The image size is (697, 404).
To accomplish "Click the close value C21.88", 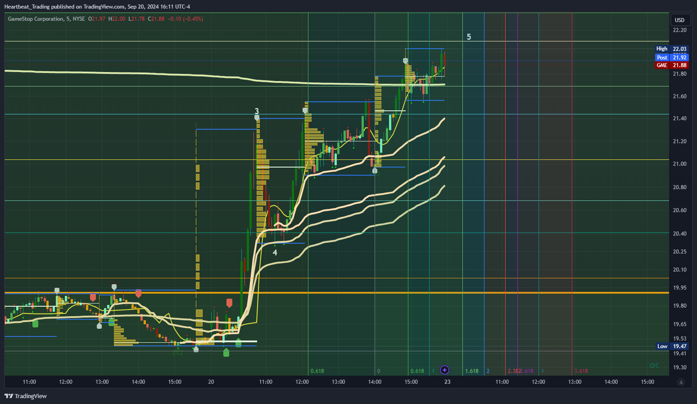I will (157, 19).
